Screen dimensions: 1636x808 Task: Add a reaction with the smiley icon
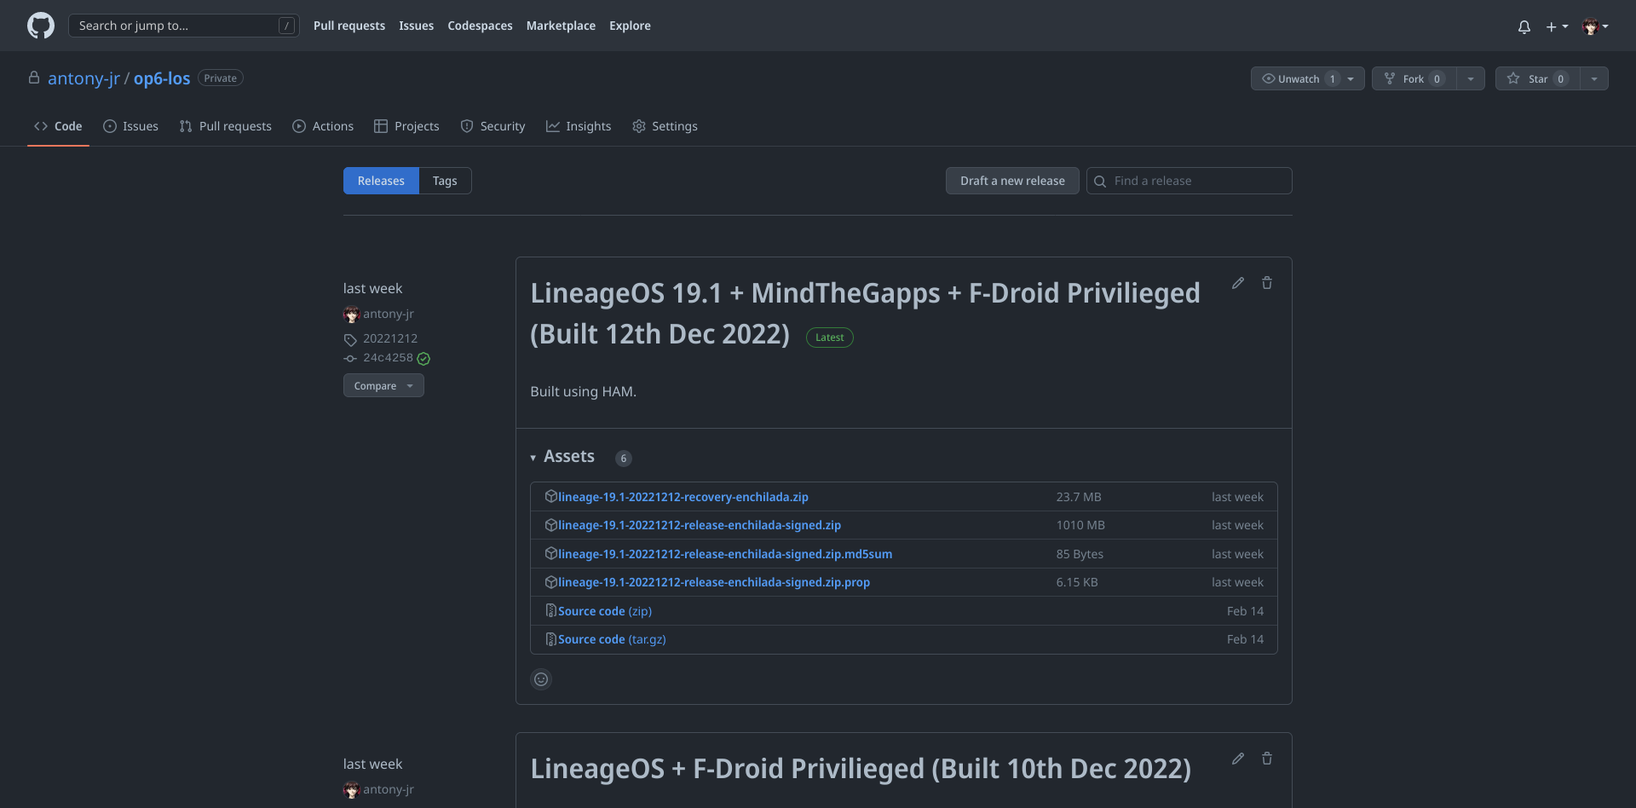point(541,679)
